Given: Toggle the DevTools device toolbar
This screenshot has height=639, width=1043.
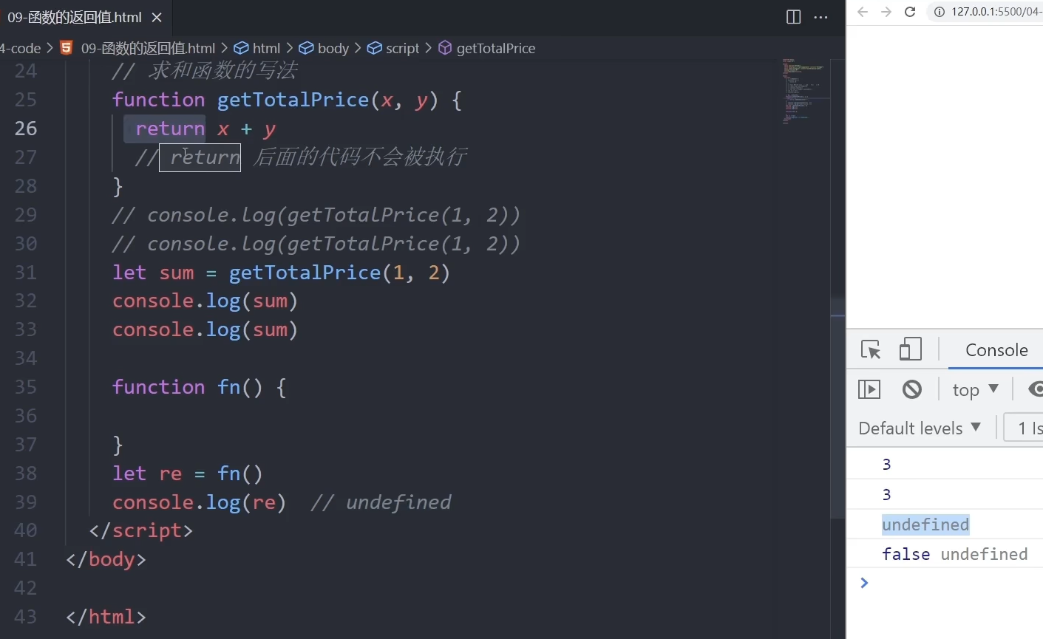Looking at the screenshot, I should click(911, 349).
